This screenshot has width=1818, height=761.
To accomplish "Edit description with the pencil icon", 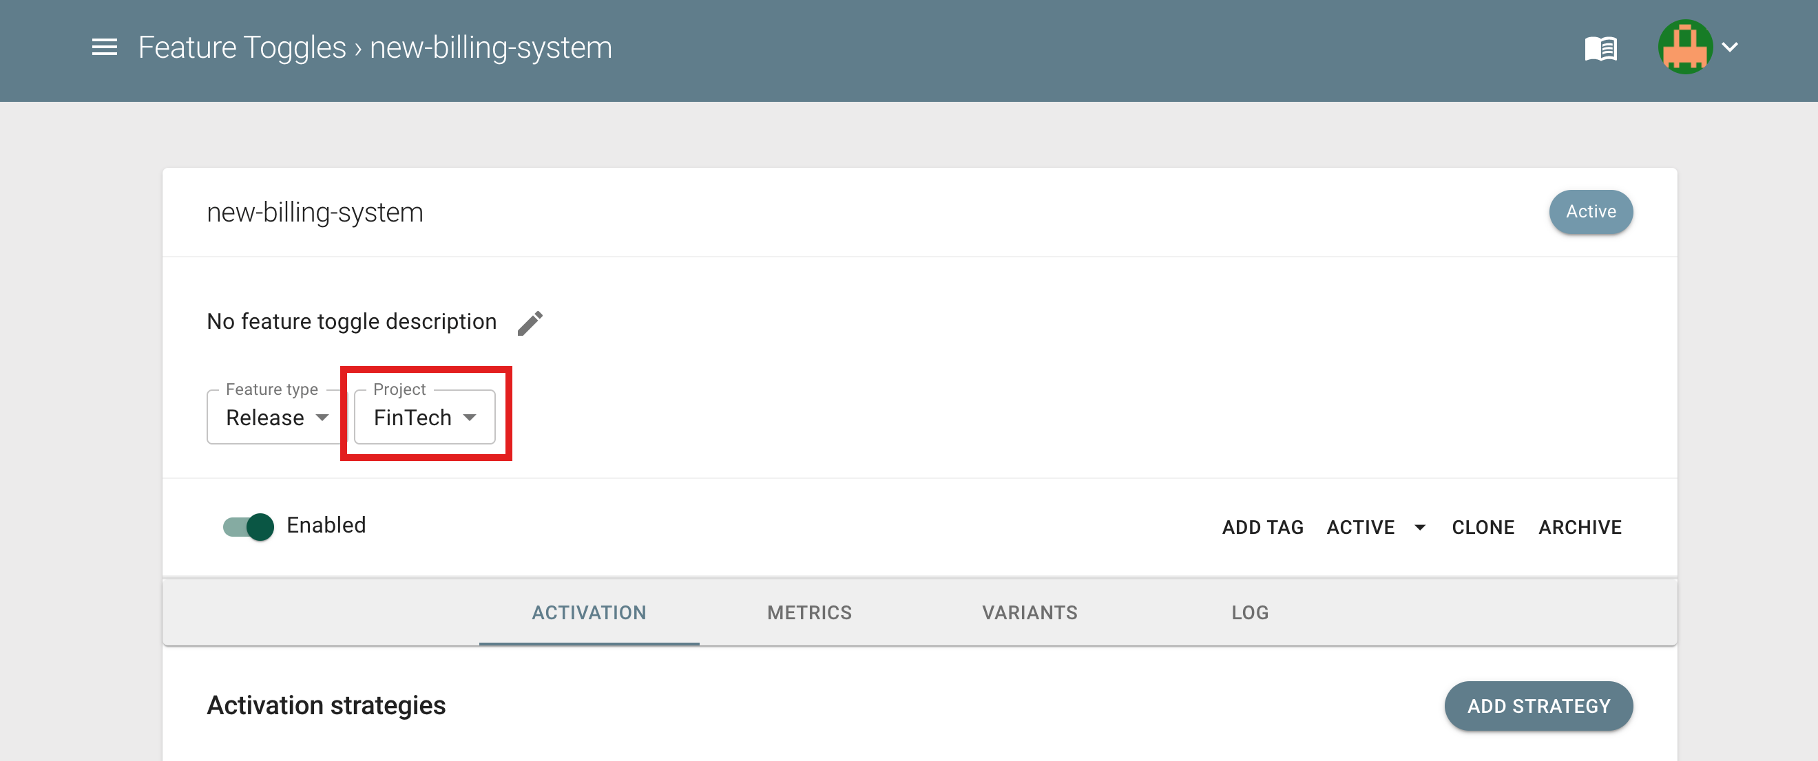I will coord(530,323).
